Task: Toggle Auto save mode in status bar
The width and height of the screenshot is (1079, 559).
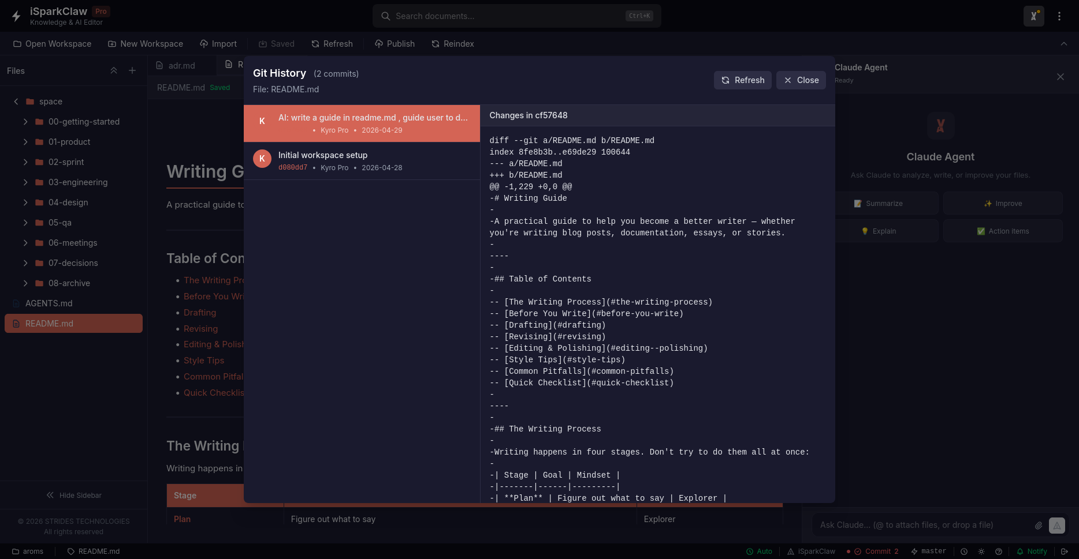Action: pos(759,552)
